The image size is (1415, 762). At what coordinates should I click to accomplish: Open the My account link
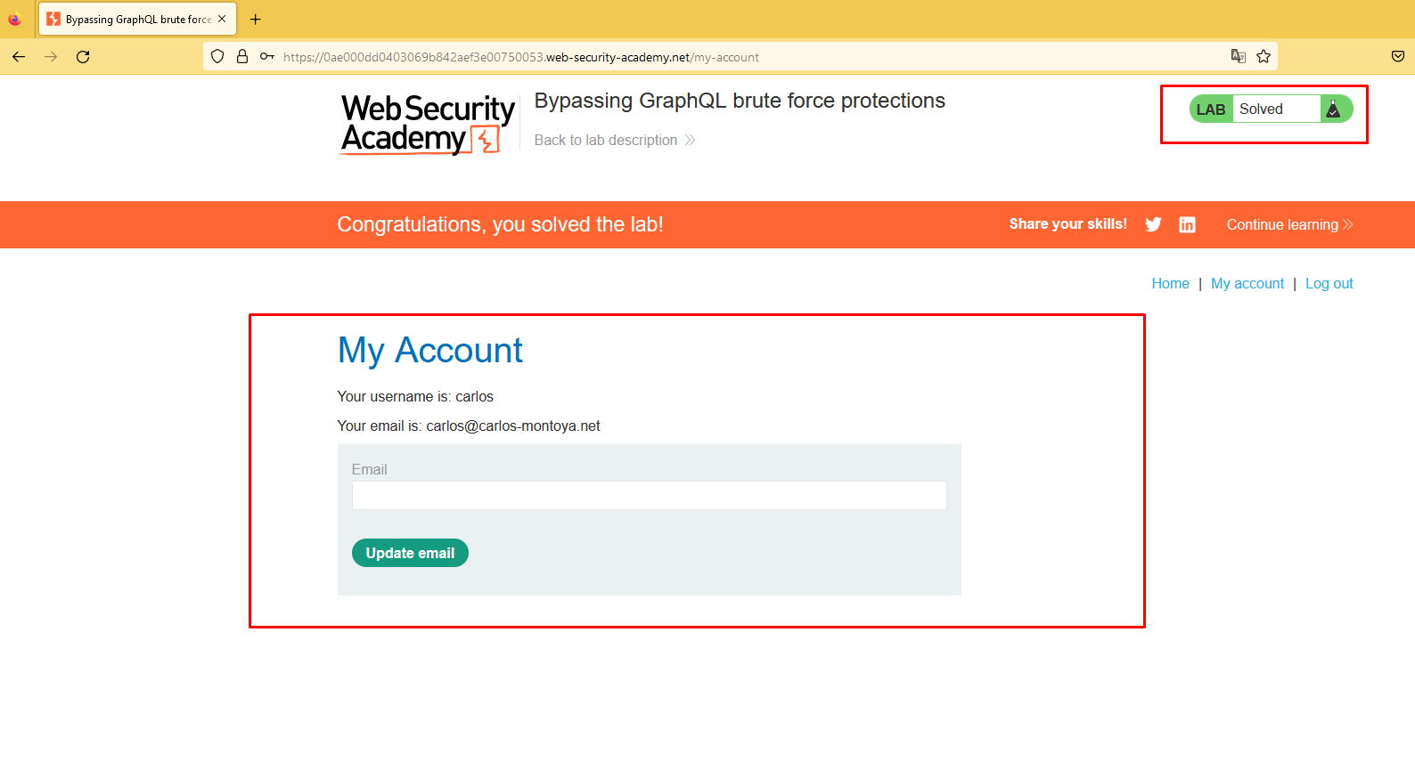[x=1247, y=283]
